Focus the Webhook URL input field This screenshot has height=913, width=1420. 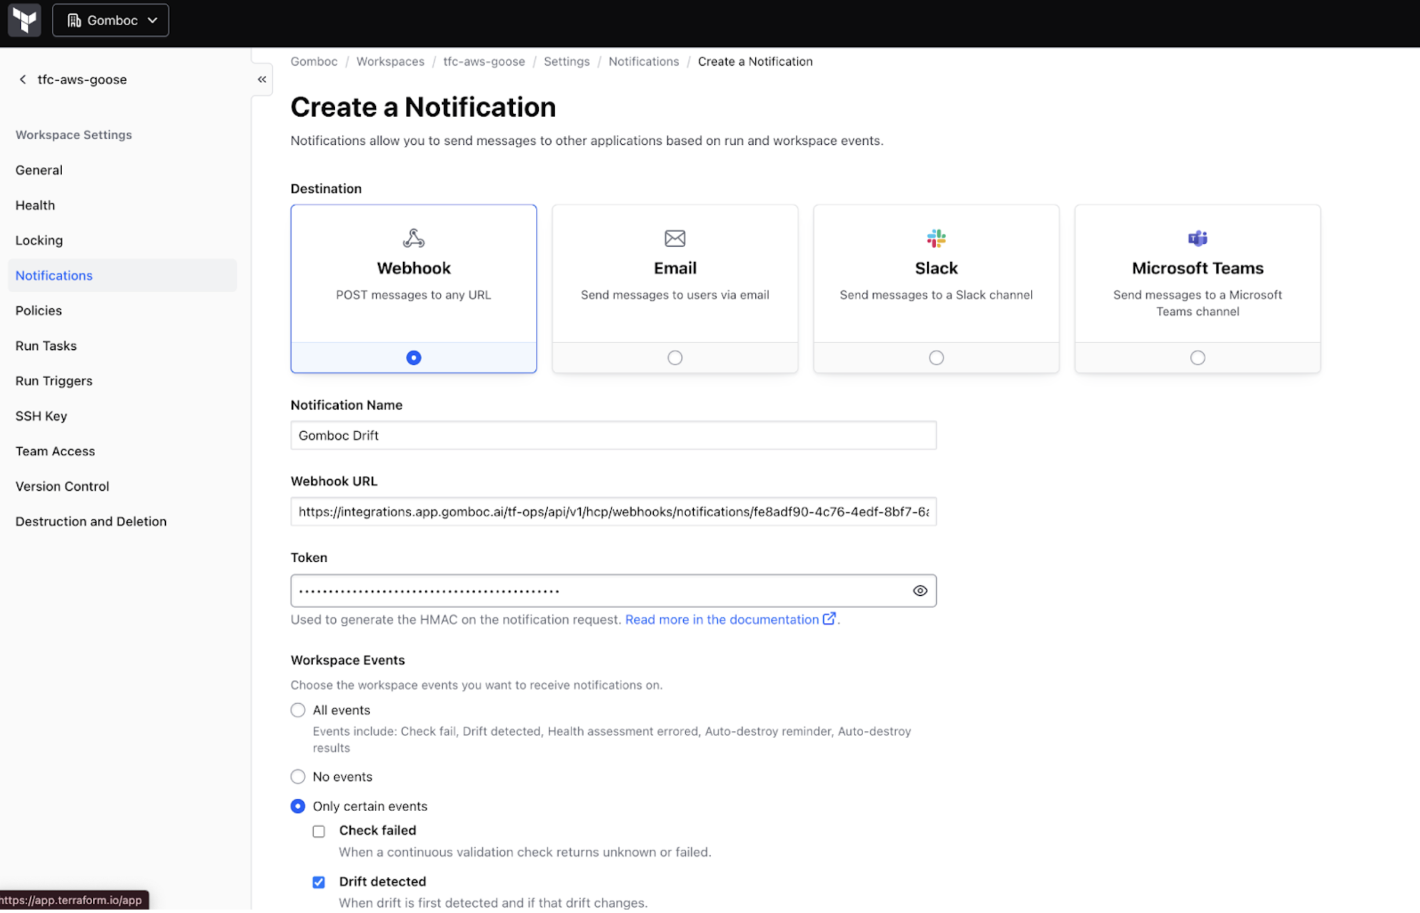613,512
